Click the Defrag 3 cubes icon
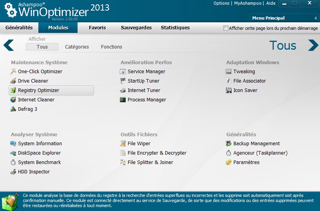Image resolution: width=320 pixels, height=211 pixels. tap(13, 109)
